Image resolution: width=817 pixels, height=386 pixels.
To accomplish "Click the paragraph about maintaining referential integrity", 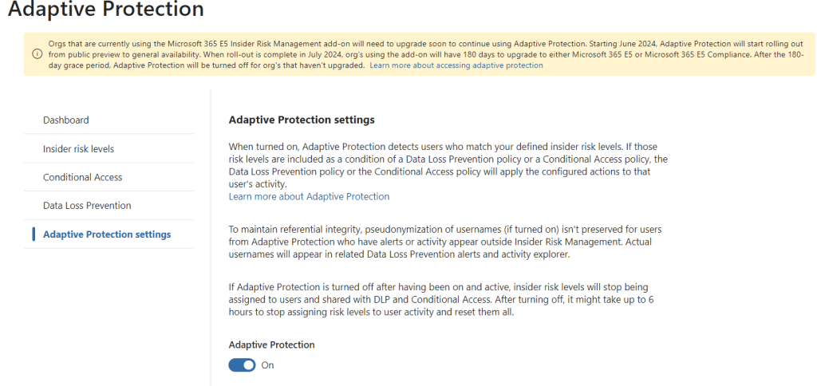I will coord(444,242).
